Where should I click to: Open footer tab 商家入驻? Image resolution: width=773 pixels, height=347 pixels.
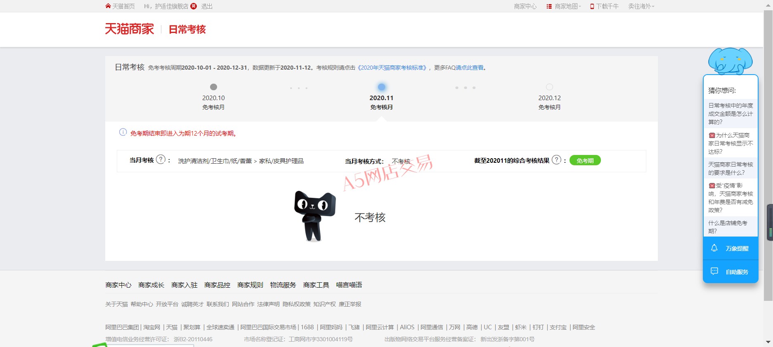point(184,285)
